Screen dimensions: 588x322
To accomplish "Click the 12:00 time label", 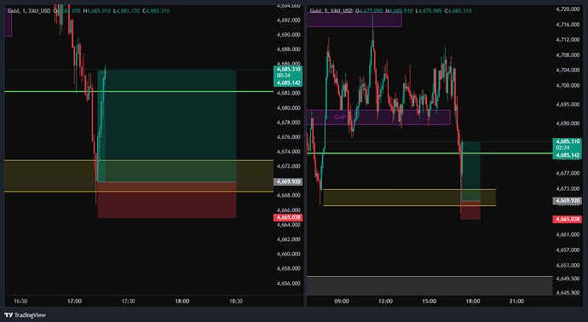I will tap(385, 301).
